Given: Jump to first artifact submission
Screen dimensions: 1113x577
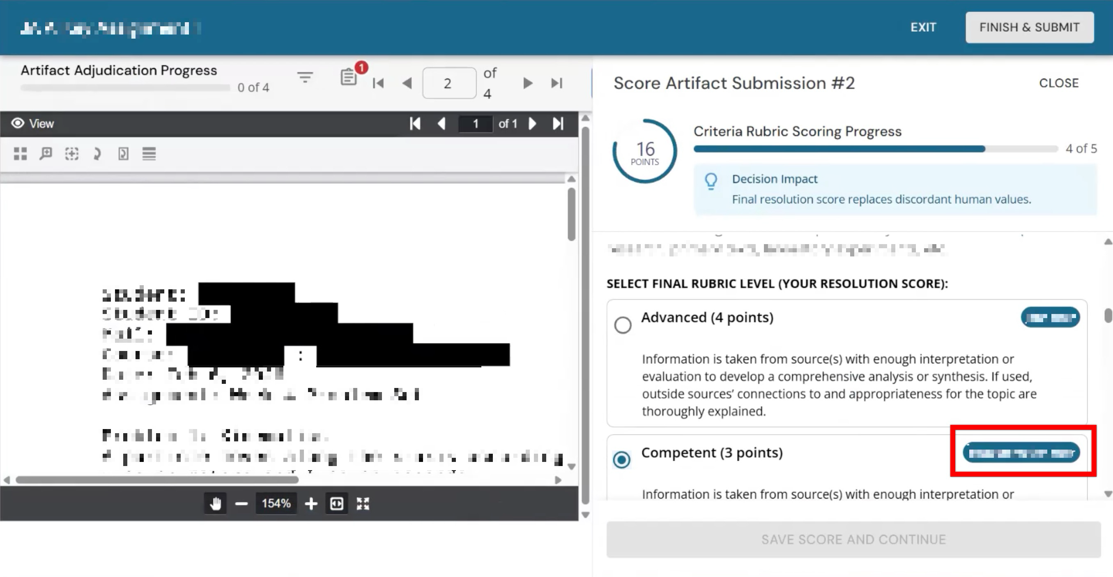Looking at the screenshot, I should coord(378,83).
